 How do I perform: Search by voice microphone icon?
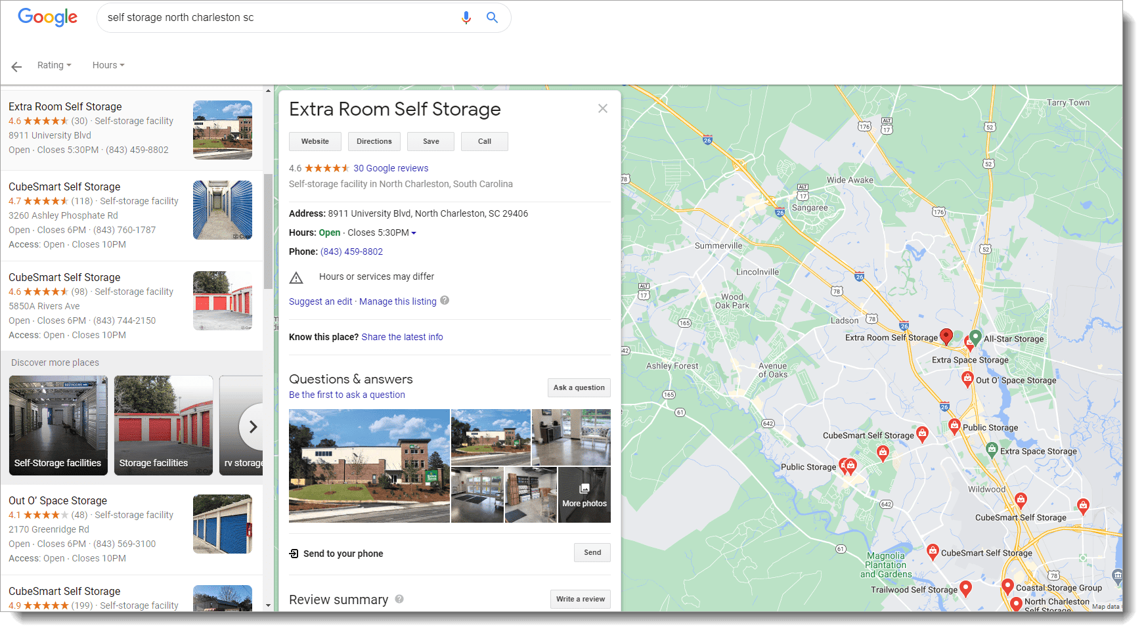[466, 18]
